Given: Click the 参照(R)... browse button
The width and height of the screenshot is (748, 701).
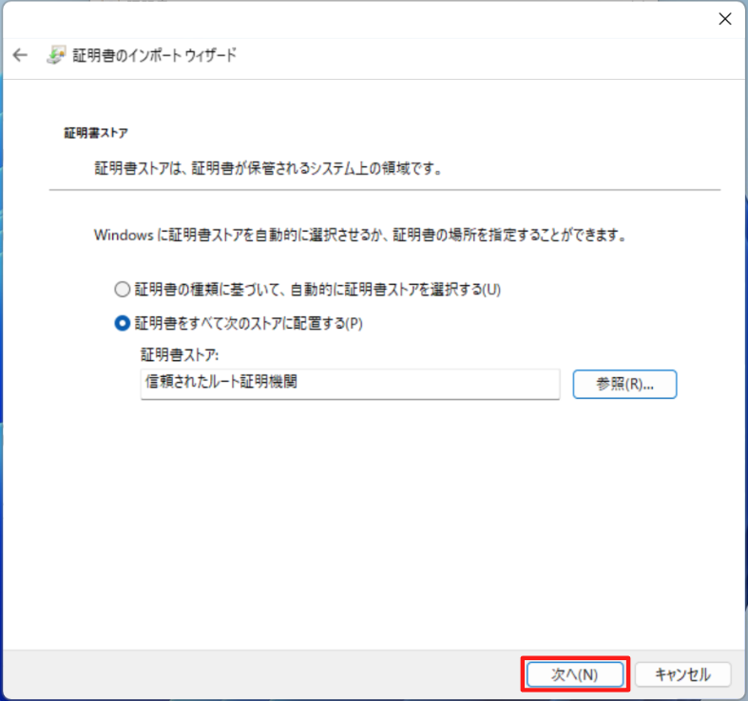Looking at the screenshot, I should 624,385.
